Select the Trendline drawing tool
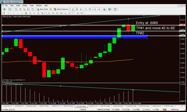 pyautogui.click(x=22, y=13)
